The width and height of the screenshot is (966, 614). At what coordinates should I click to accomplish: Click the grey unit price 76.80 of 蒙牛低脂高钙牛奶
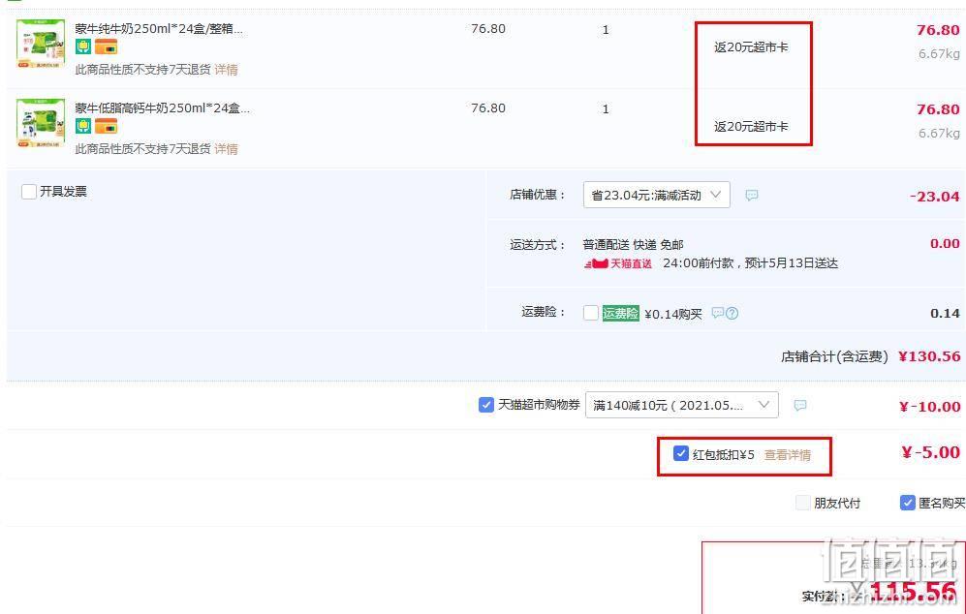[x=488, y=108]
